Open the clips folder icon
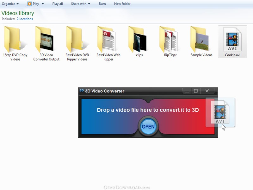Image resolution: width=253 pixels, height=190 pixels. point(138,39)
